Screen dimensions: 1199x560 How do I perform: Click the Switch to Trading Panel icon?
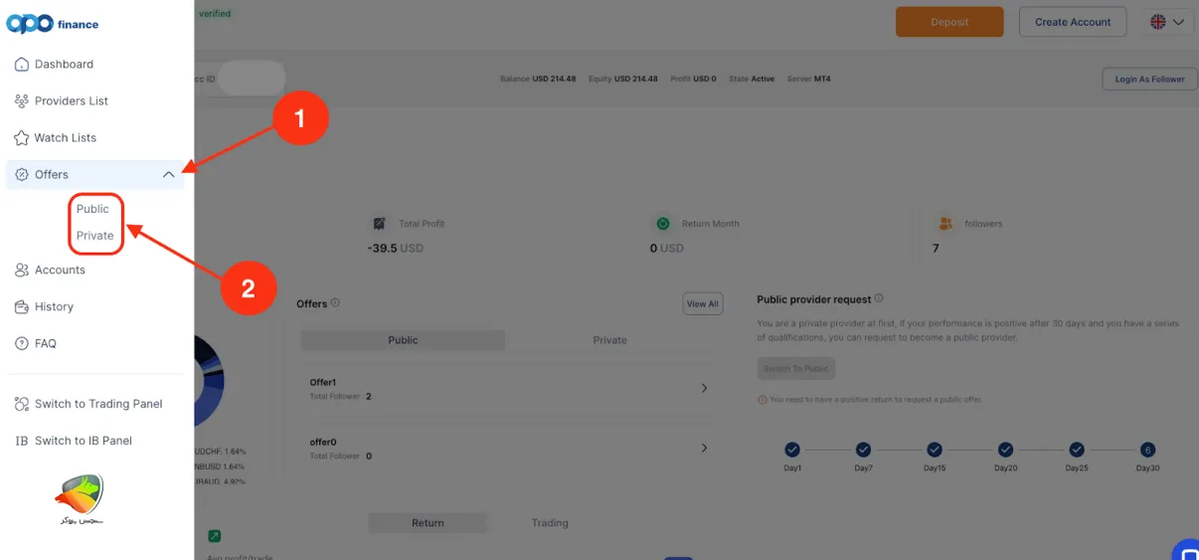(x=22, y=405)
